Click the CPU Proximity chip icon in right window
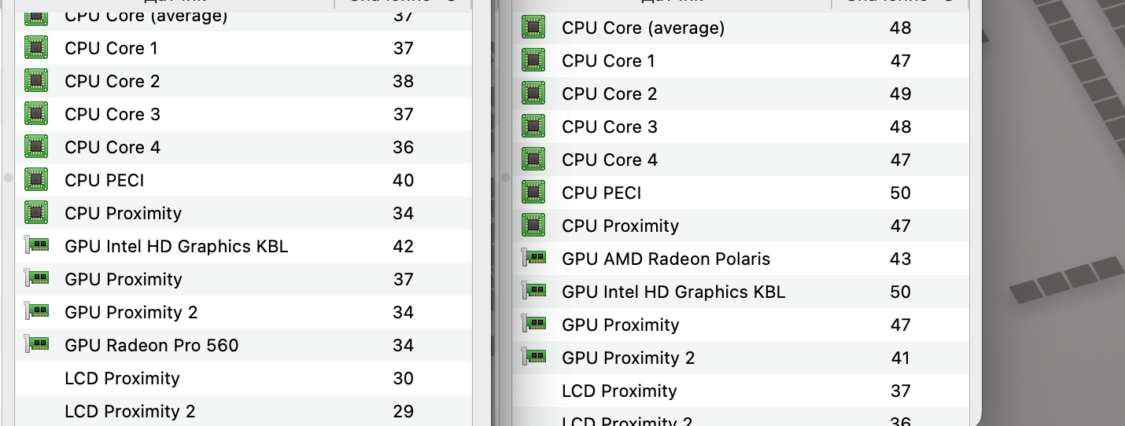Screen dimensions: 1125x426 click(533, 226)
